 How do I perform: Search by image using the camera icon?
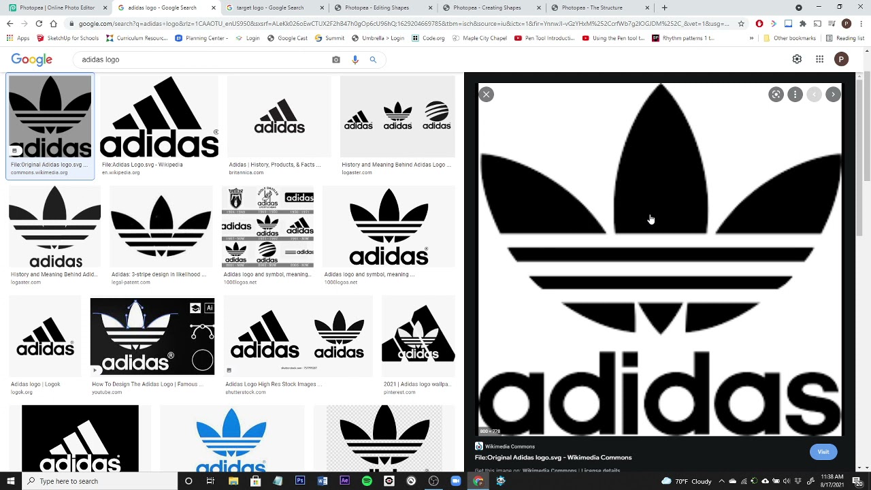tap(335, 60)
